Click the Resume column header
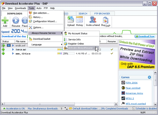Image resolution: width=158 pixels, height=115 pixels. tap(112, 42)
